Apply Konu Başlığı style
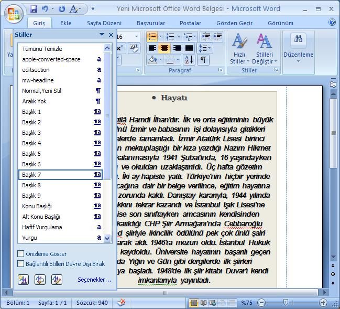Image resolution: width=340 pixels, height=309 pixels. (x=60, y=206)
